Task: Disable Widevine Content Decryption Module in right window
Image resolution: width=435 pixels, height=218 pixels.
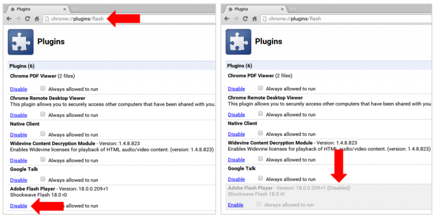Action: point(237,160)
